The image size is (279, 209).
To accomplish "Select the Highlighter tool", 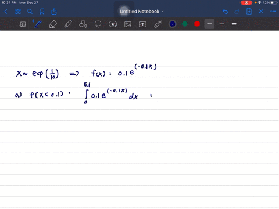I will tap(68, 24).
